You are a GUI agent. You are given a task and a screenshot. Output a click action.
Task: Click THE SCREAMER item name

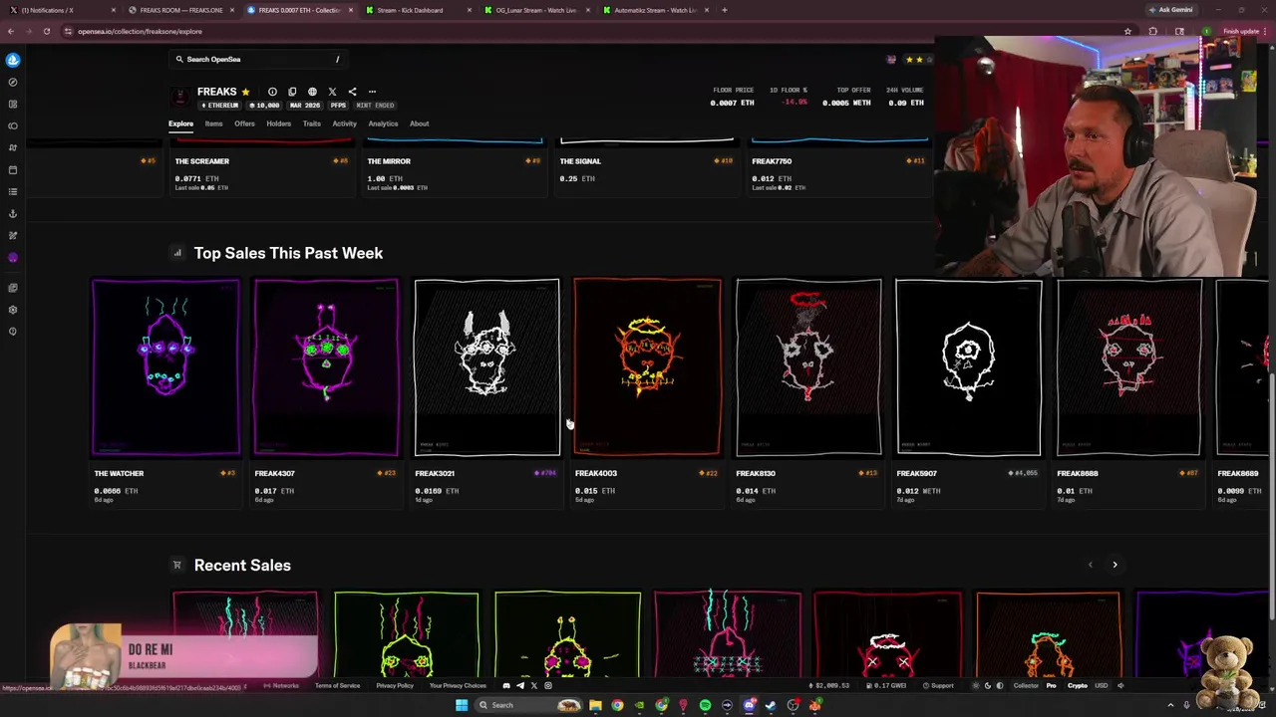[202, 161]
